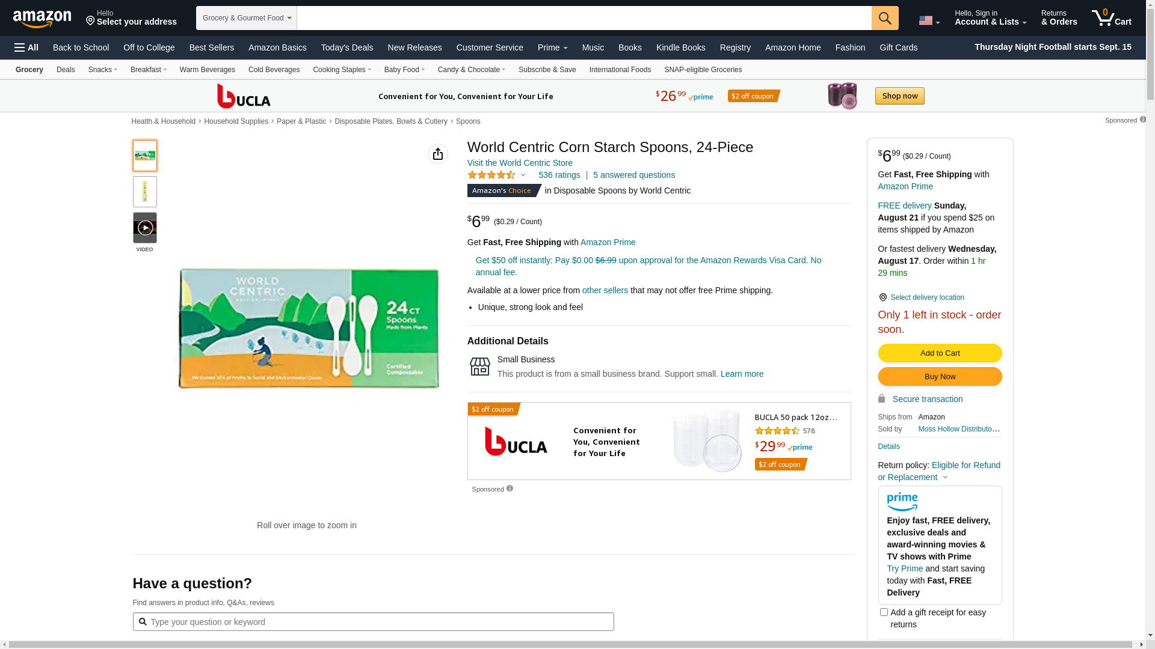Open Today's Deals in the nav bar
The image size is (1155, 649).
pos(346,47)
